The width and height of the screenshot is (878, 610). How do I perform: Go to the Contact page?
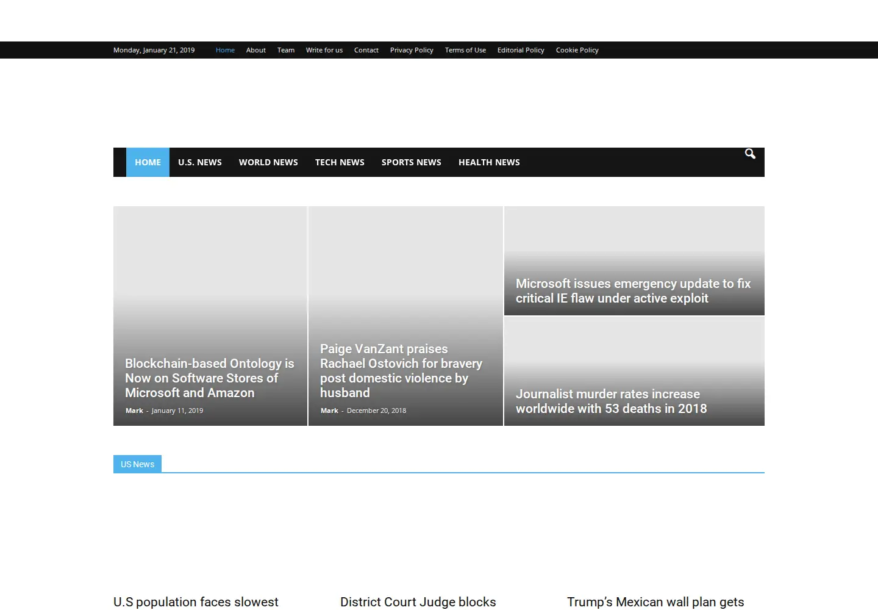(366, 50)
